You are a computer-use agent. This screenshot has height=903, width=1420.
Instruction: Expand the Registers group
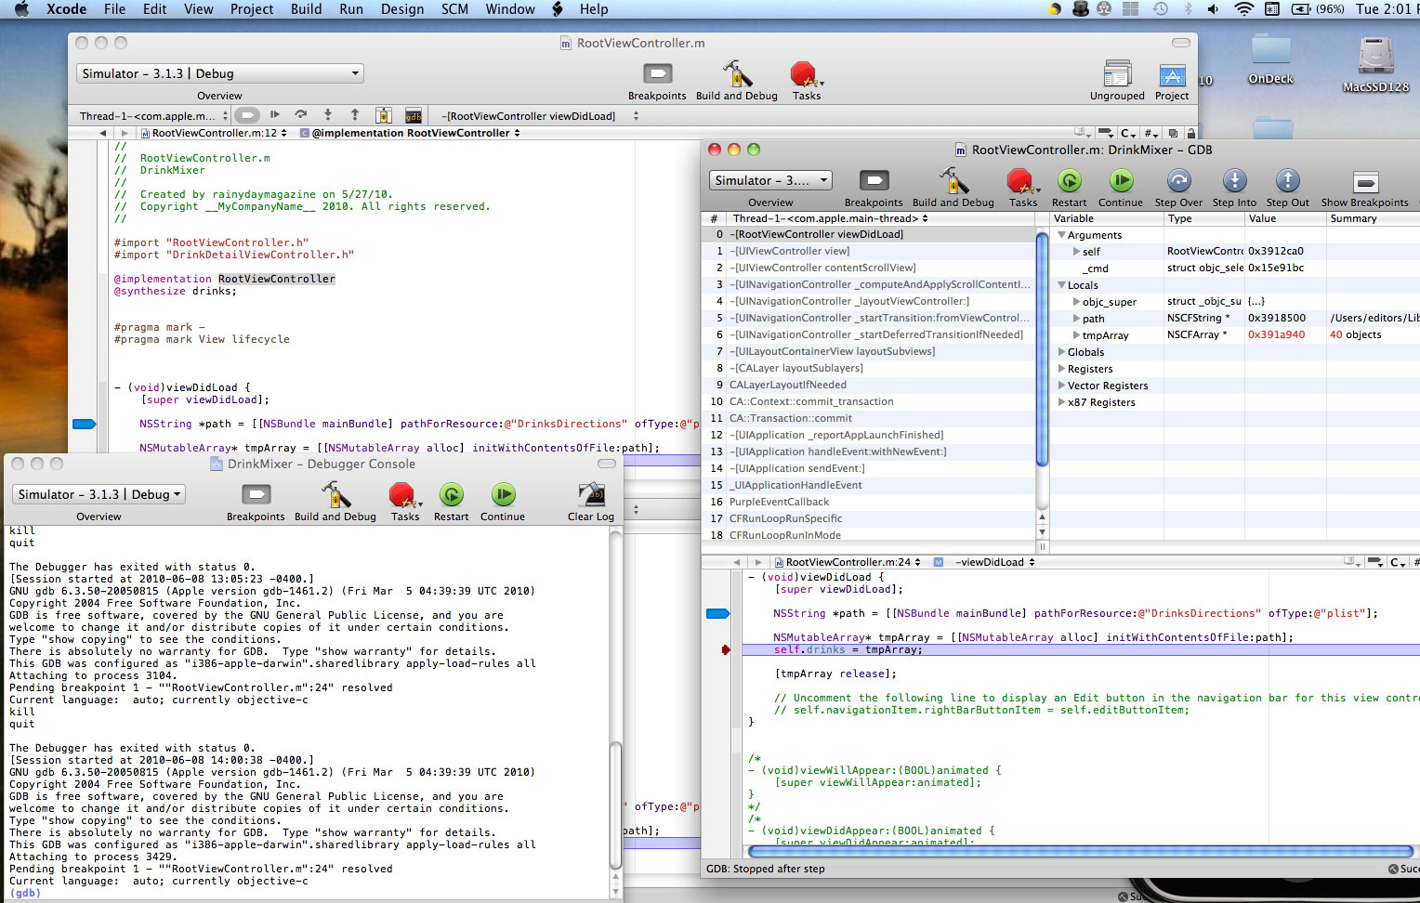[x=1061, y=369]
